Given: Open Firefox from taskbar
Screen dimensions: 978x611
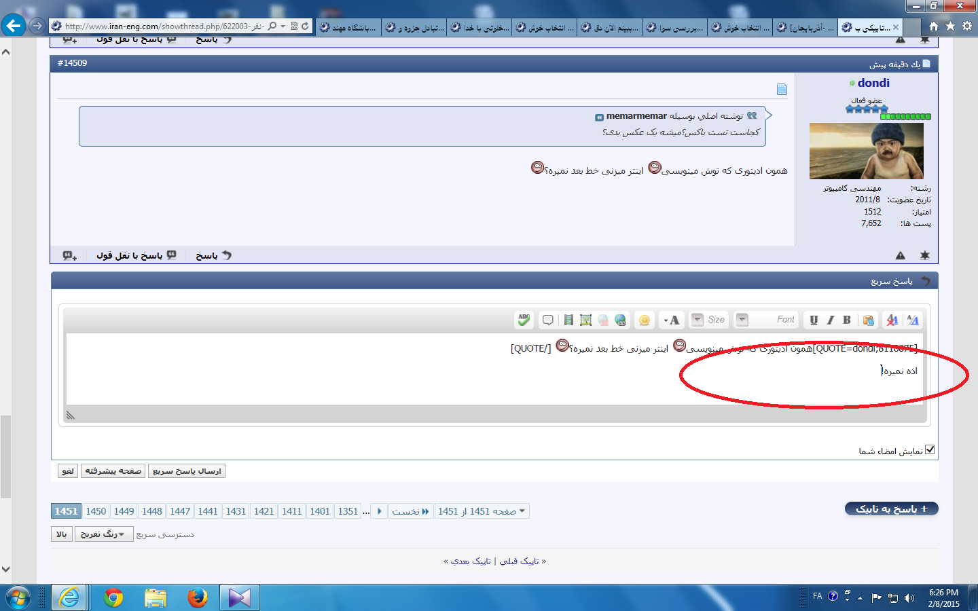Looking at the screenshot, I should pyautogui.click(x=198, y=597).
